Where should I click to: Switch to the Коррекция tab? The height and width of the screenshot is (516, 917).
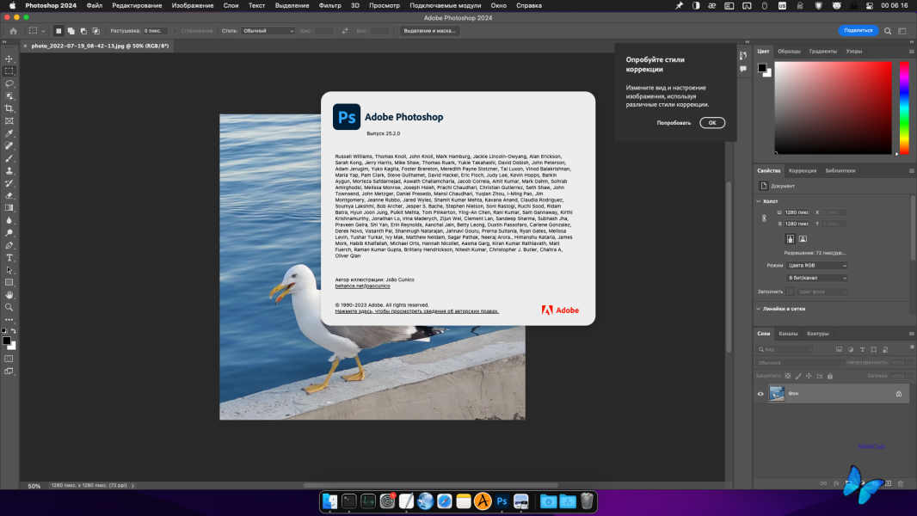tap(803, 170)
